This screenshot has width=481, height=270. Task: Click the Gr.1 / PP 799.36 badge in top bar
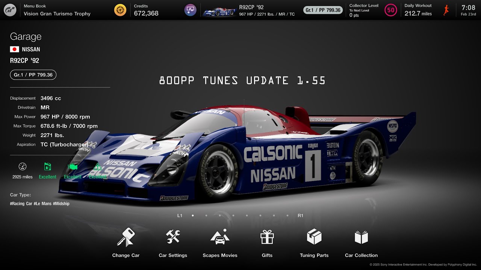pos(323,10)
